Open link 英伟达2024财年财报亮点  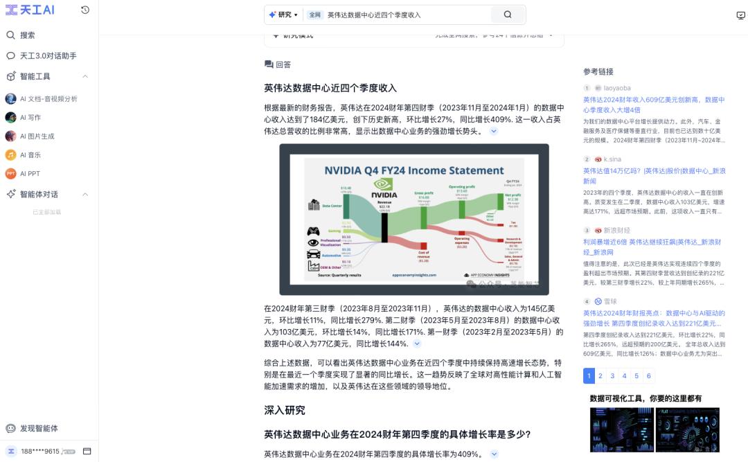click(x=654, y=318)
